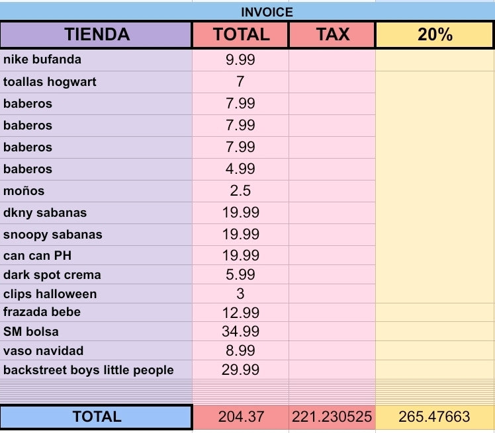
Task: Click the SM bolsa cell
Action: tap(97, 331)
